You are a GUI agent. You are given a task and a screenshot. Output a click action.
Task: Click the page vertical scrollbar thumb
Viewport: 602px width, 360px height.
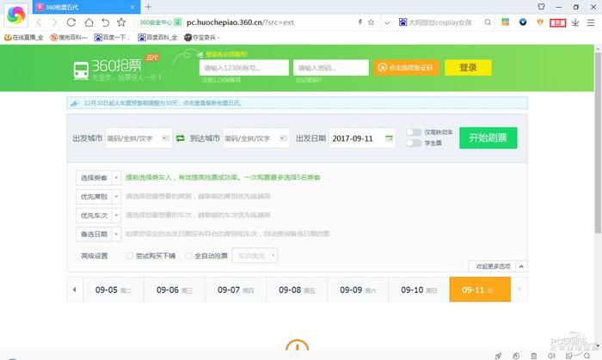598,143
